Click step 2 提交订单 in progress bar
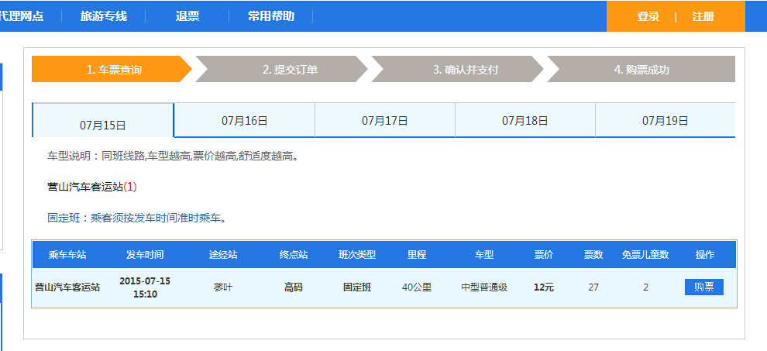Image resolution: width=767 pixels, height=351 pixels. pyautogui.click(x=290, y=69)
